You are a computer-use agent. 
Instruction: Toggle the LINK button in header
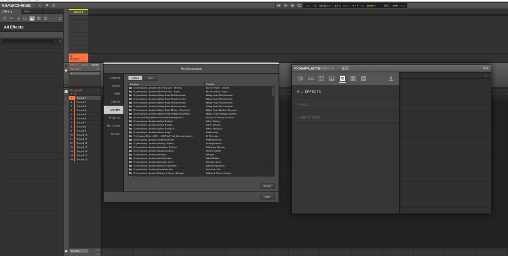pos(308,6)
